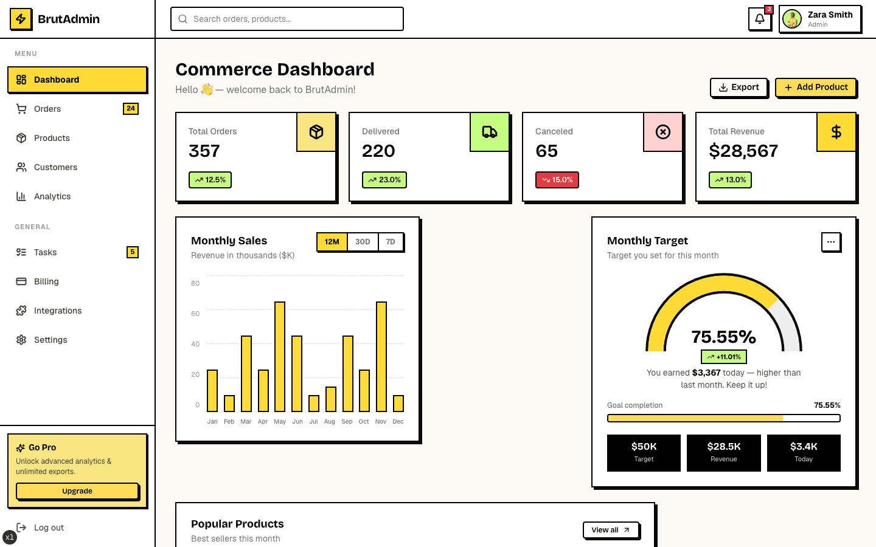Click the Customers people icon

point(21,167)
